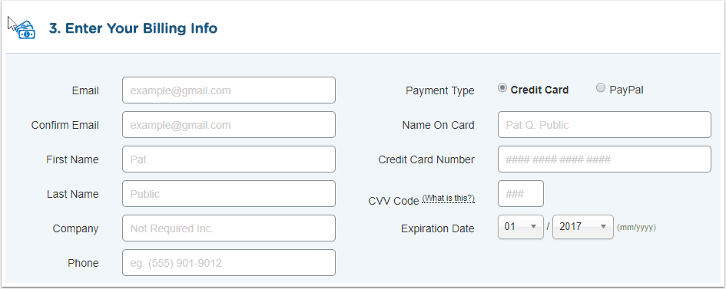This screenshot has width=726, height=289.
Task: Click the Credit Card label text
Action: 539,90
